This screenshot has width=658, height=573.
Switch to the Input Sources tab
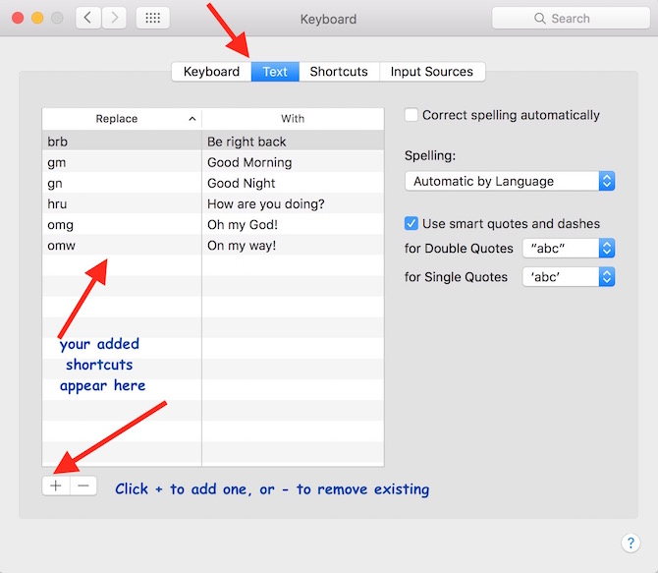pos(431,72)
